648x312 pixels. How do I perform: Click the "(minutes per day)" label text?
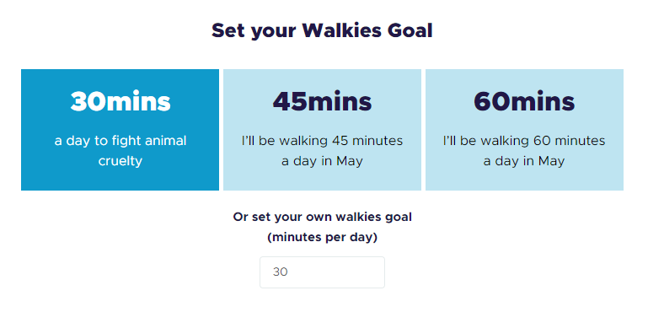coord(322,238)
